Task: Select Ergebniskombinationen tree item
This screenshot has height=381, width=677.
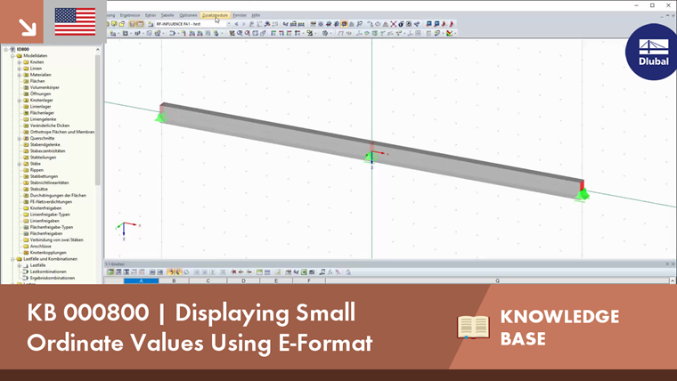Action: click(53, 279)
